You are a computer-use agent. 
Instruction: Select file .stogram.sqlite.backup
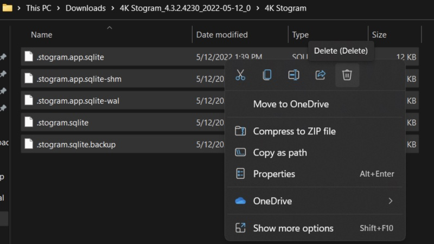click(76, 144)
